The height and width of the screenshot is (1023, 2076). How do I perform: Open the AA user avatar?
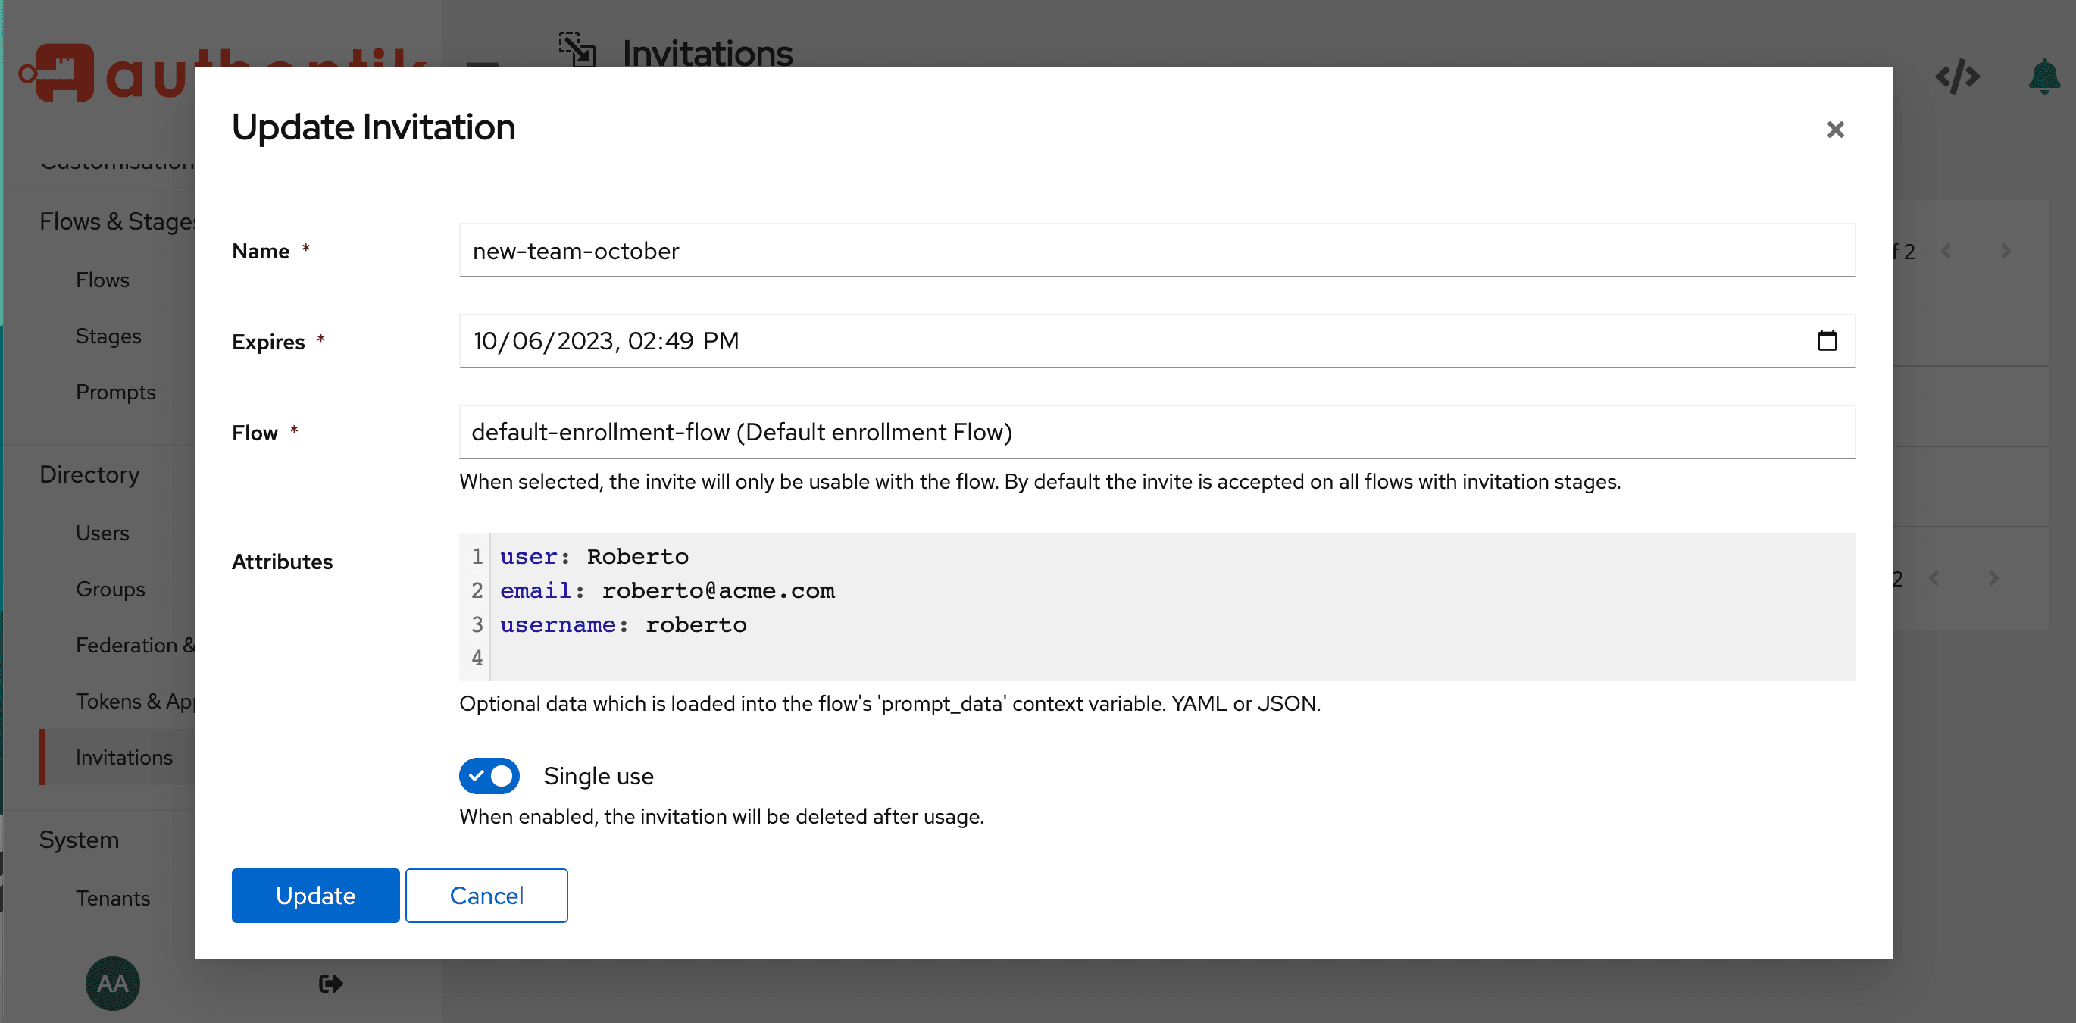point(112,983)
